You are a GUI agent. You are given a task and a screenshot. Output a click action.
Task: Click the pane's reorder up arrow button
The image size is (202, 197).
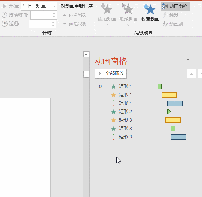click(192, 74)
